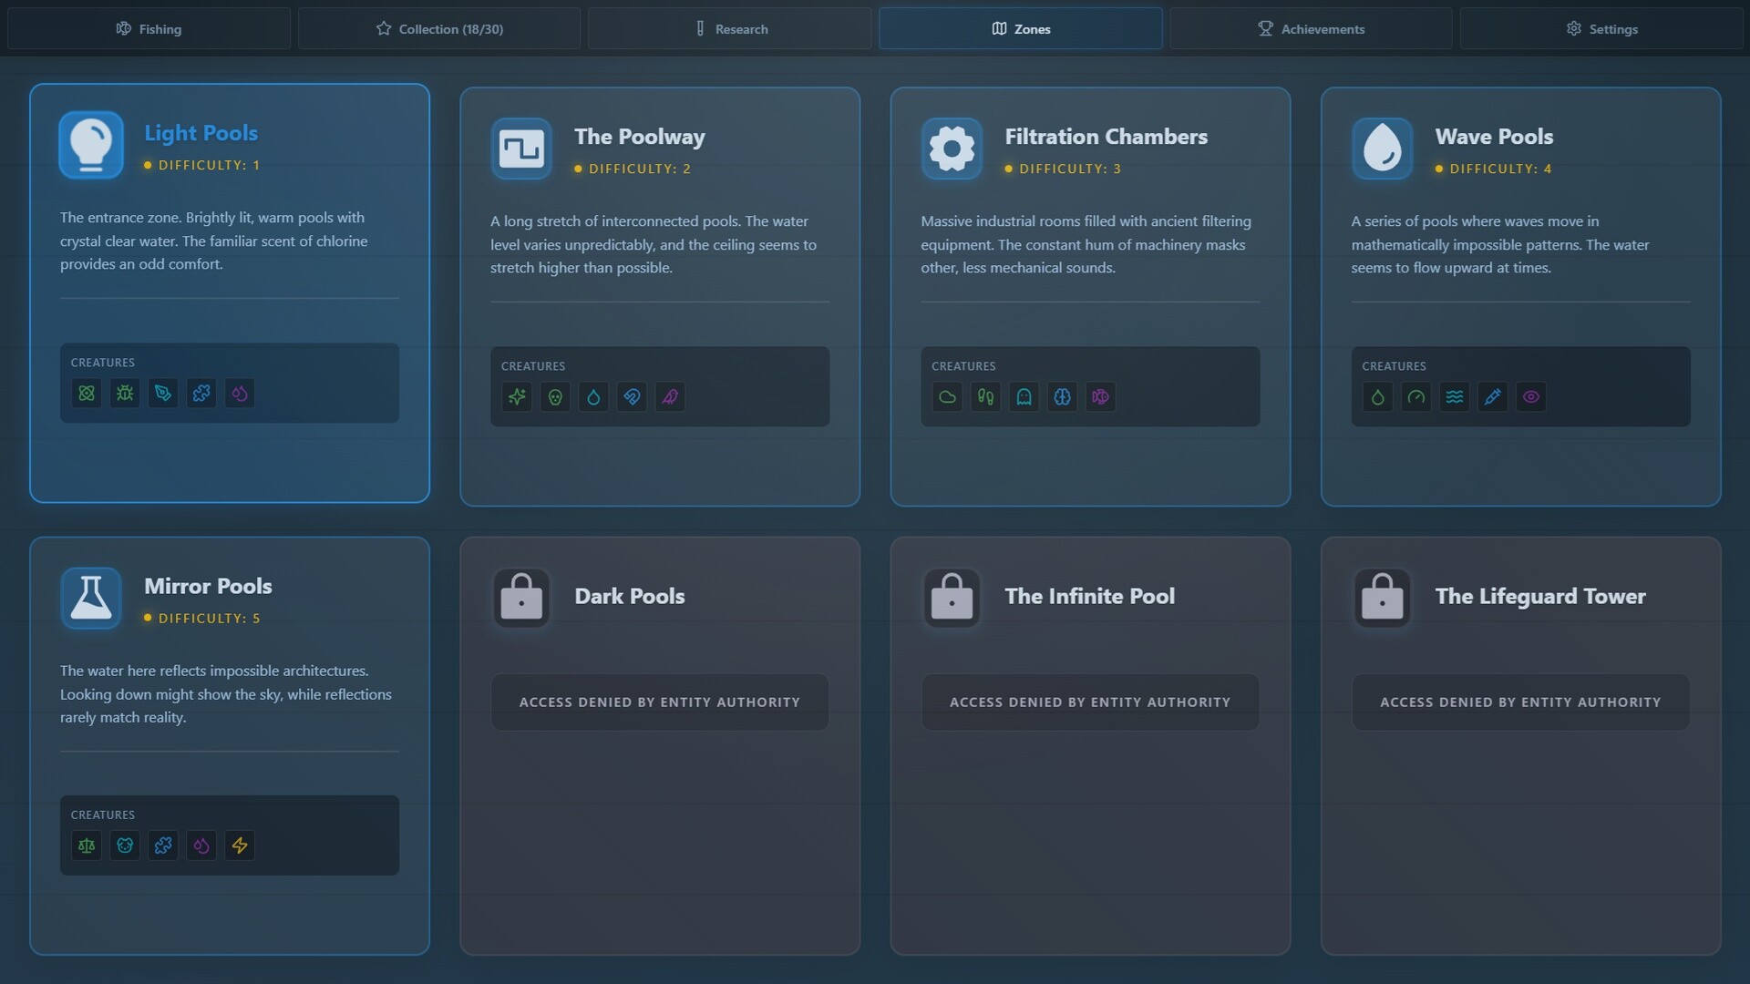Click the Filtration Chambers gear icon

tap(952, 149)
